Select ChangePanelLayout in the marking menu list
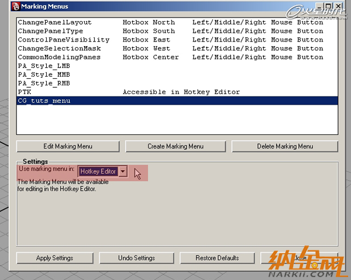This screenshot has width=351, height=280. (x=54, y=22)
